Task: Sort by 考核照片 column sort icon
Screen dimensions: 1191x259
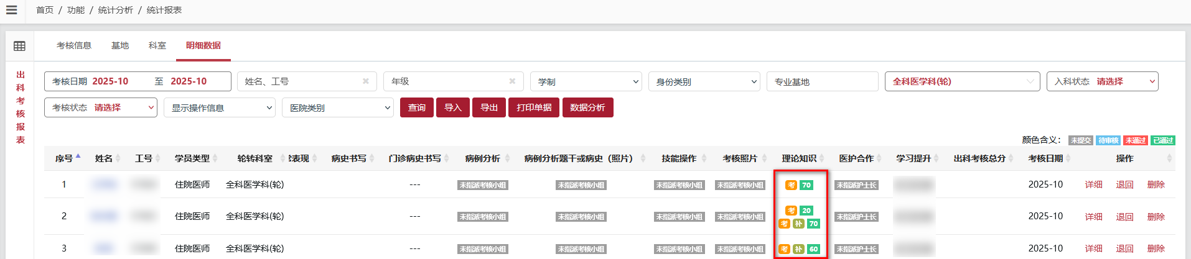Action: click(764, 158)
